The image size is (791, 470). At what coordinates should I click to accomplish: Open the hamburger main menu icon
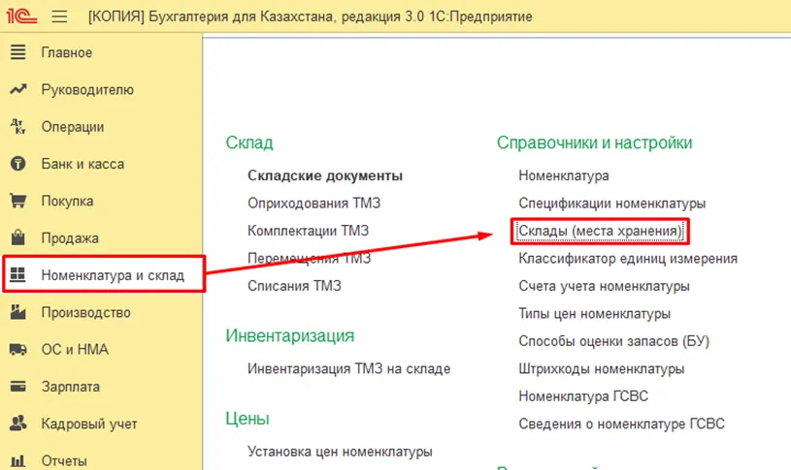[59, 16]
